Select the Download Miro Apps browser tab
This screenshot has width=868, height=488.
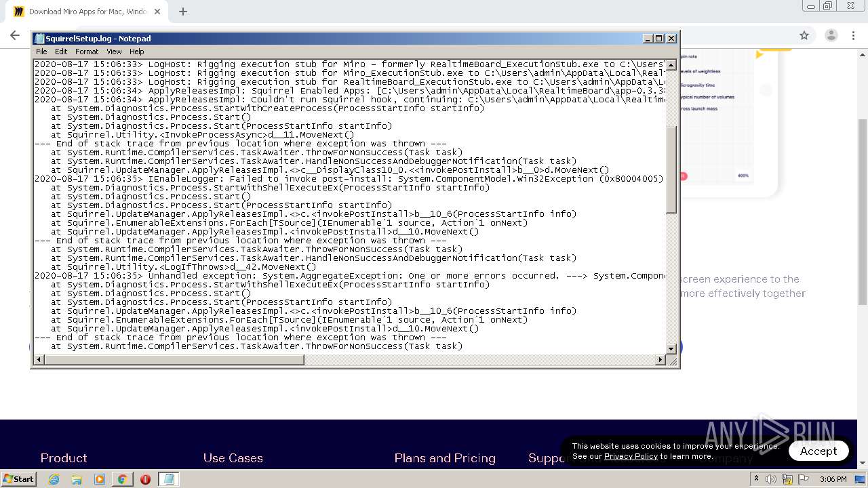[86, 12]
